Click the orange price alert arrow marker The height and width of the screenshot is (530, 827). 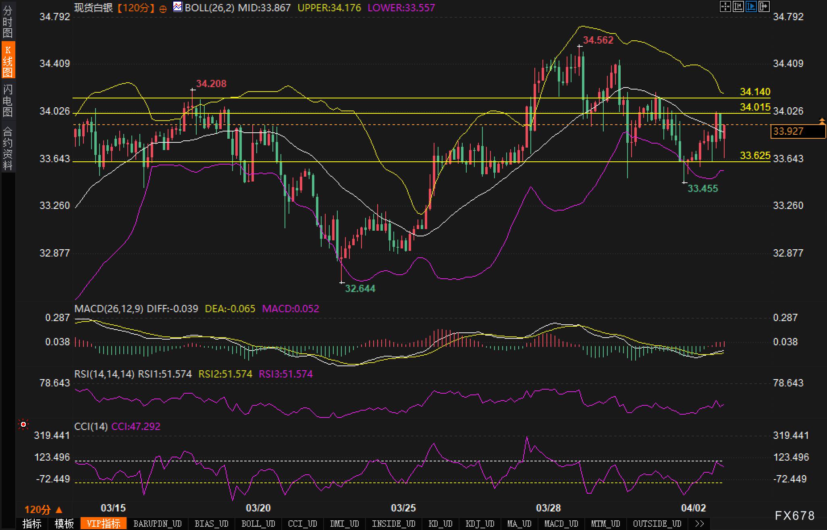pyautogui.click(x=822, y=121)
